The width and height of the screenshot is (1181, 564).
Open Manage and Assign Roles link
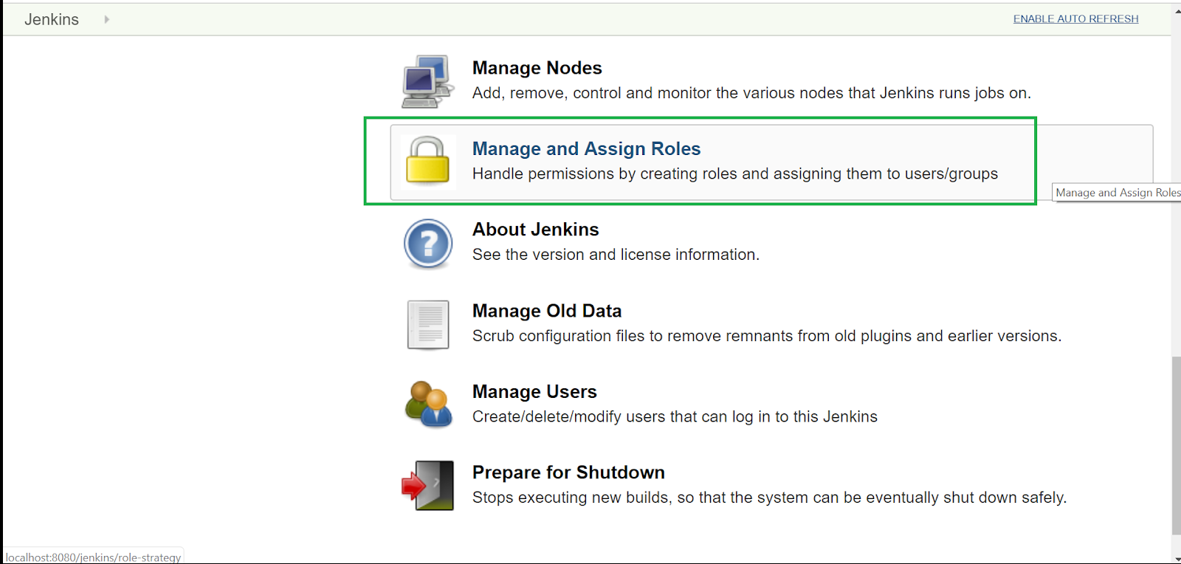point(587,149)
